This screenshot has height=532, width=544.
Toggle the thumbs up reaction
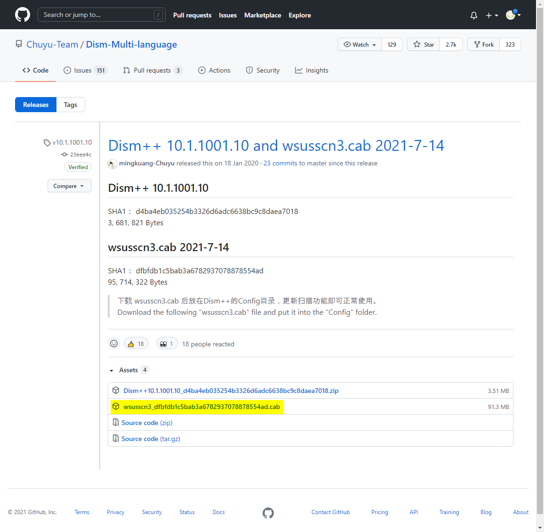coord(136,344)
